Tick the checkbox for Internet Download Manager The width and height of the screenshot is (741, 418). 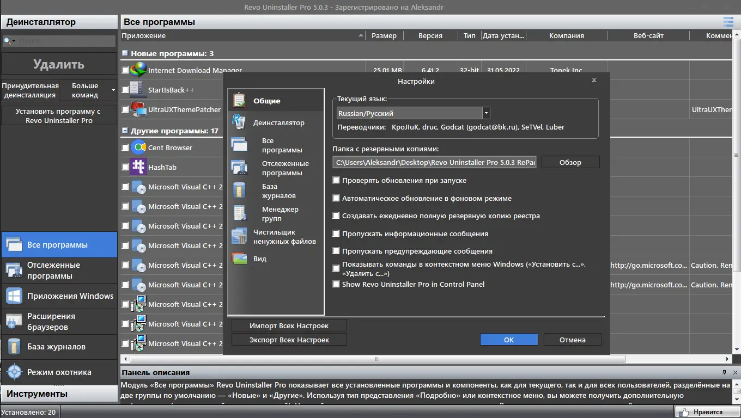(125, 70)
